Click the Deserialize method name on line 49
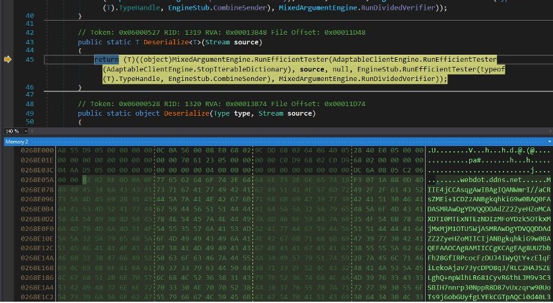553x303 pixels. point(187,113)
